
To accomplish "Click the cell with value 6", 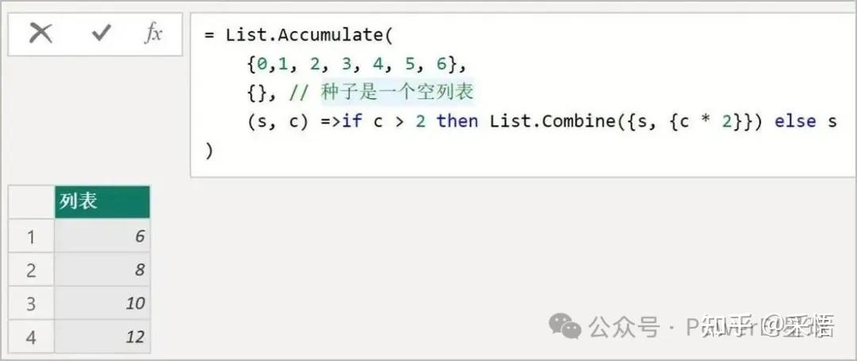I will (x=102, y=237).
